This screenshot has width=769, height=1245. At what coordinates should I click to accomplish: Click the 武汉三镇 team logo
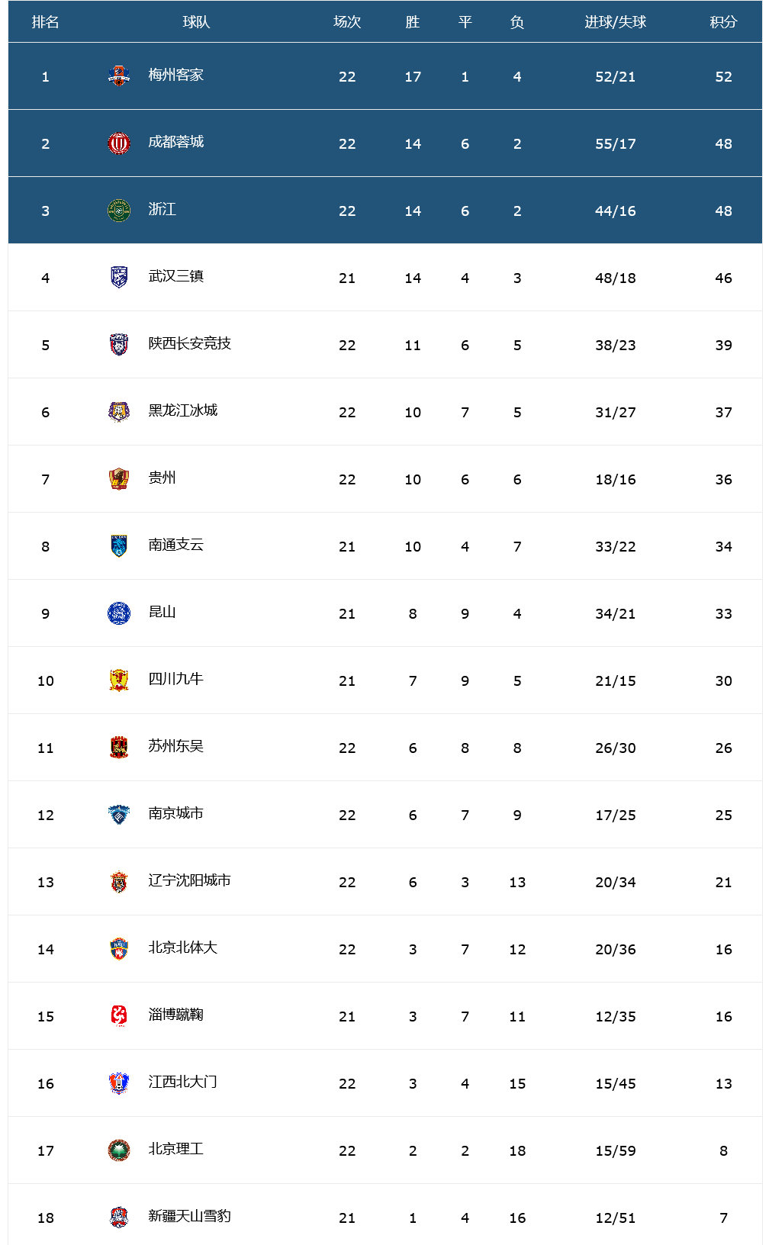click(x=119, y=277)
